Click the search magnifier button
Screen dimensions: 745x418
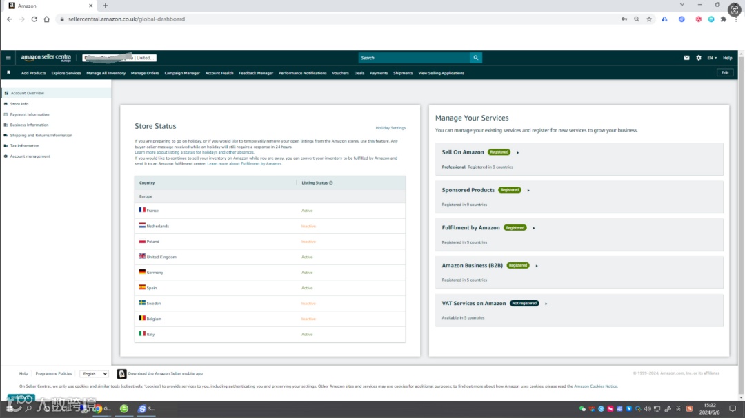click(x=475, y=58)
